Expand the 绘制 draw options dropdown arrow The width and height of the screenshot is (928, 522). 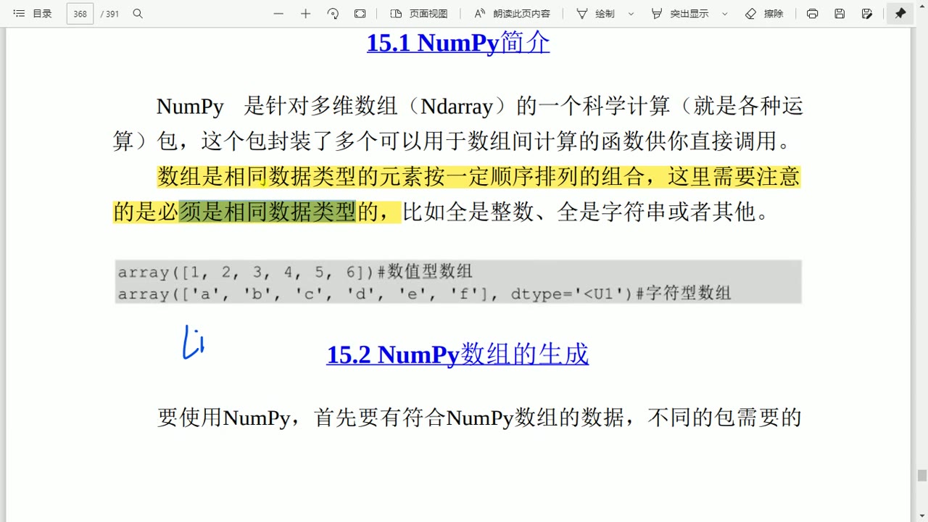(x=631, y=14)
